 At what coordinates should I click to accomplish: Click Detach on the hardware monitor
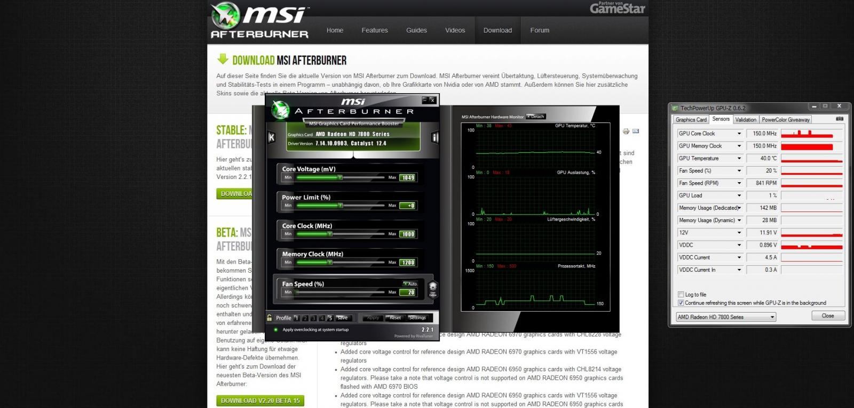536,117
